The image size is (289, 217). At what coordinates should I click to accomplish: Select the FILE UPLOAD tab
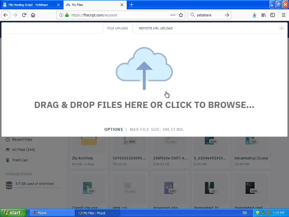[118, 28]
